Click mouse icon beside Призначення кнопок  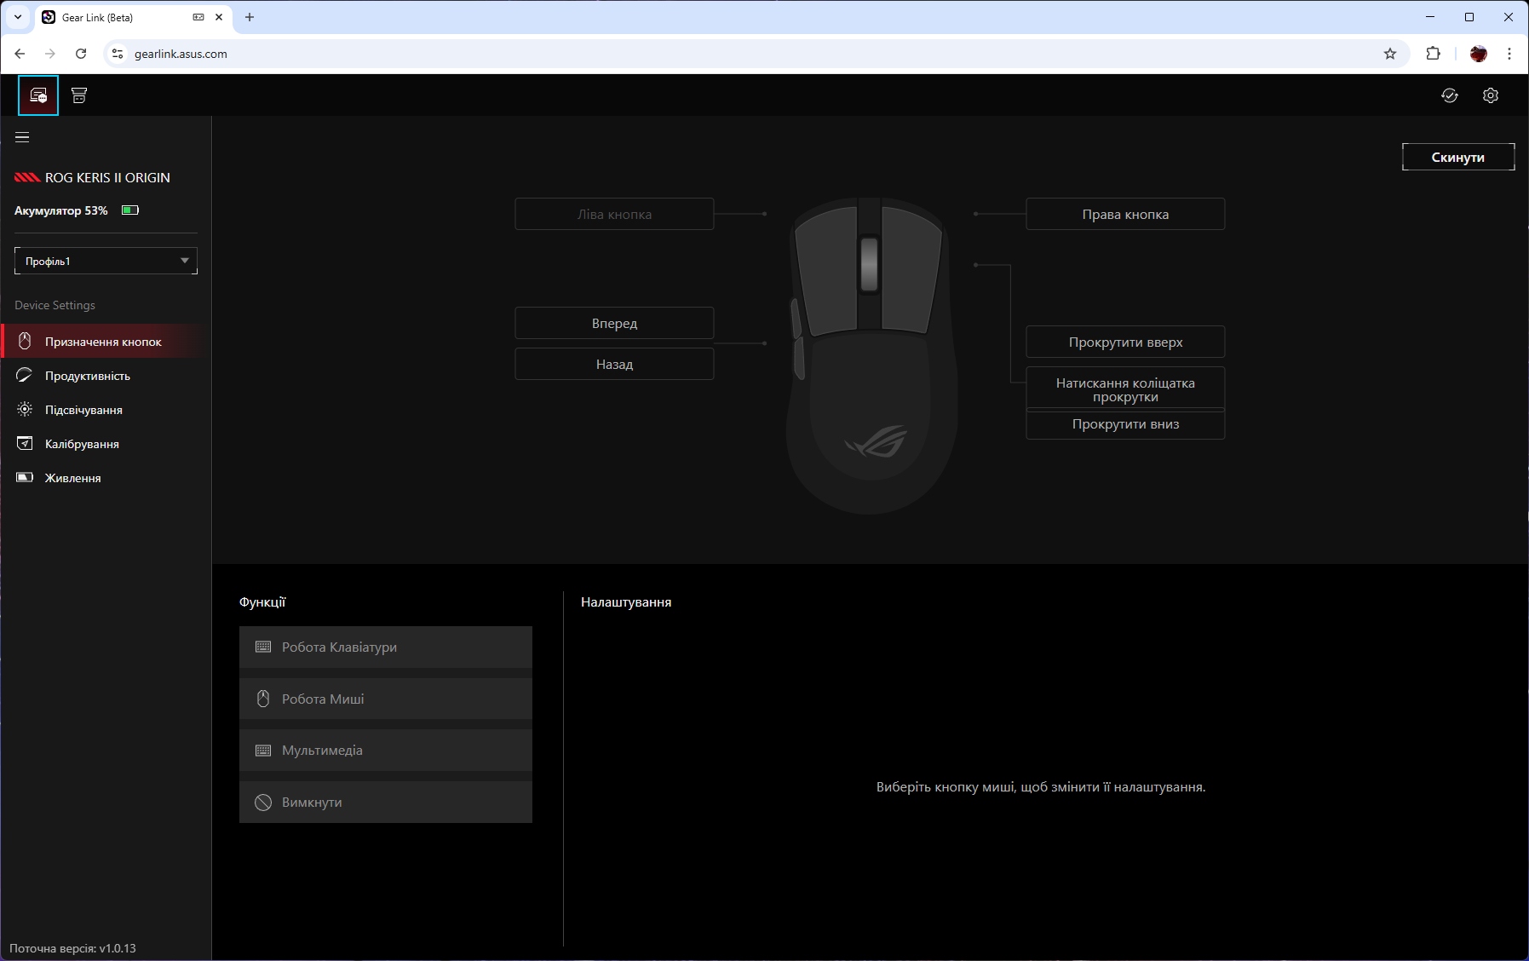[x=25, y=342]
